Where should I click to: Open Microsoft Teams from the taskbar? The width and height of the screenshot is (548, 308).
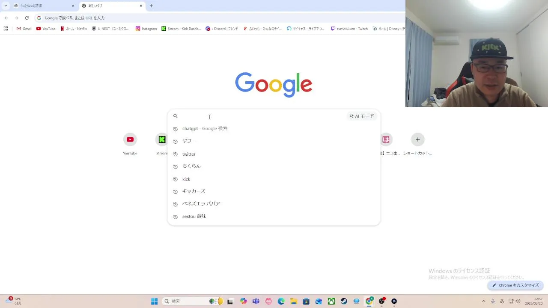256,301
